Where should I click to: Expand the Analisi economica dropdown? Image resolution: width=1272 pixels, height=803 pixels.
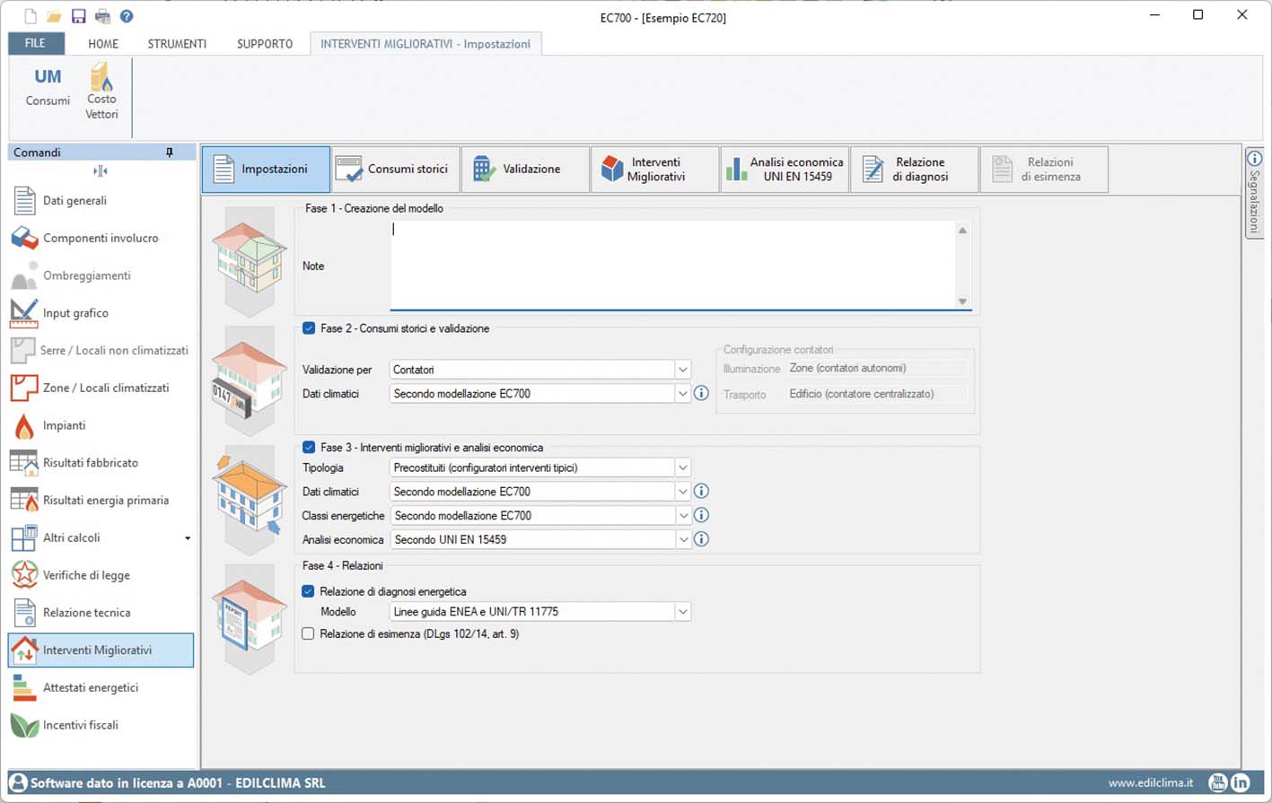point(682,539)
